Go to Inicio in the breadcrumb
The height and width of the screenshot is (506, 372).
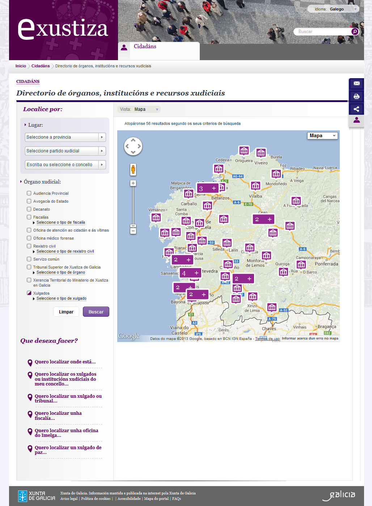point(21,66)
